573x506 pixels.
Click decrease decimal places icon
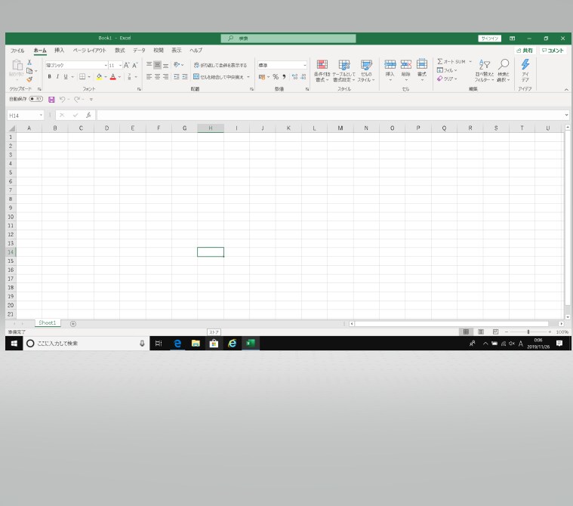(303, 76)
